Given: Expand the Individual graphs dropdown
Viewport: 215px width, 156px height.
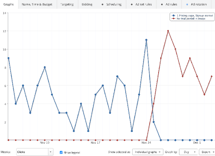Looking at the screenshot, I should (148, 152).
